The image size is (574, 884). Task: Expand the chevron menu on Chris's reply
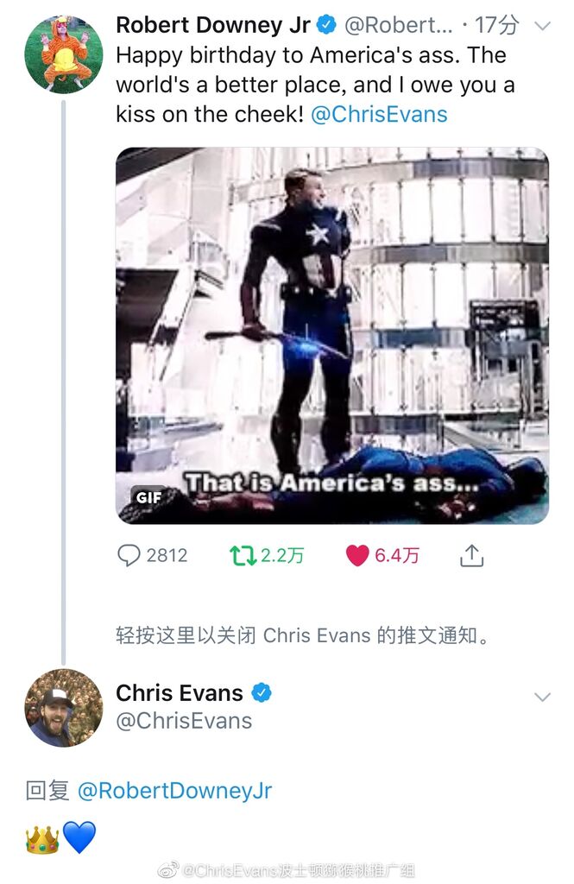click(542, 698)
